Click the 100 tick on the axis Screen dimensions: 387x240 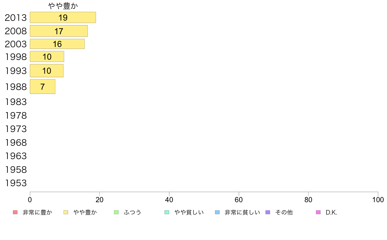click(x=378, y=200)
